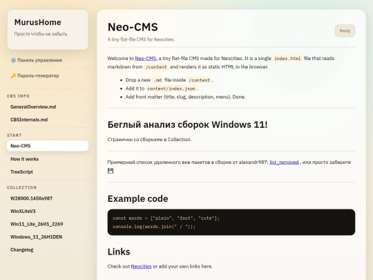Click the START section label
Screen dimensions: 373x280
(x=15, y=136)
